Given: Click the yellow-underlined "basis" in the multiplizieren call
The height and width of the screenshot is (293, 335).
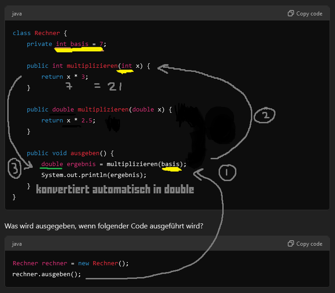Looking at the screenshot, I should 171,164.
